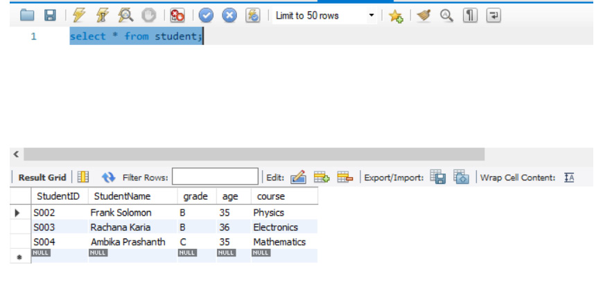Image resolution: width=603 pixels, height=289 pixels.
Task: Export recordset to external file
Action: click(x=437, y=177)
